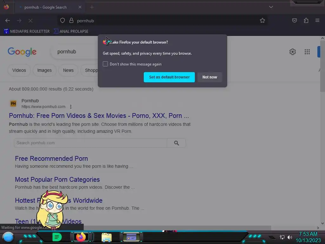Open the result options three-dot menu
Screen dimensions: 325x244
[x=71, y=107]
